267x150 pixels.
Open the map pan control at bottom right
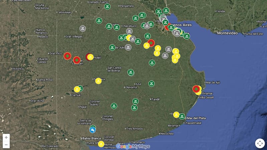tap(260, 143)
